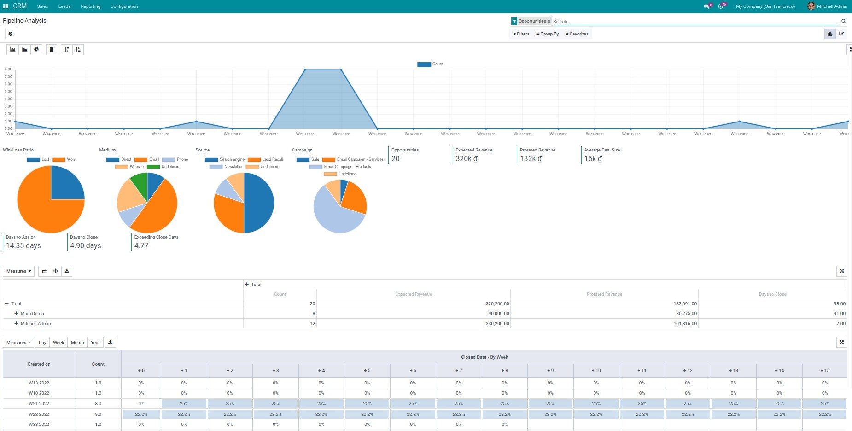Open the search magnifier in the search bar

click(x=844, y=21)
